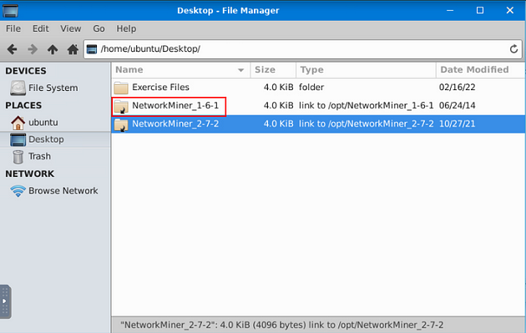Click the Exercise Files folder icon
The width and height of the screenshot is (526, 333).
click(x=121, y=88)
